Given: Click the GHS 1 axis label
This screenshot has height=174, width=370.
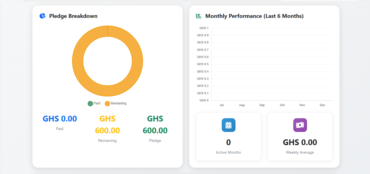Looking at the screenshot, I should [x=204, y=28].
